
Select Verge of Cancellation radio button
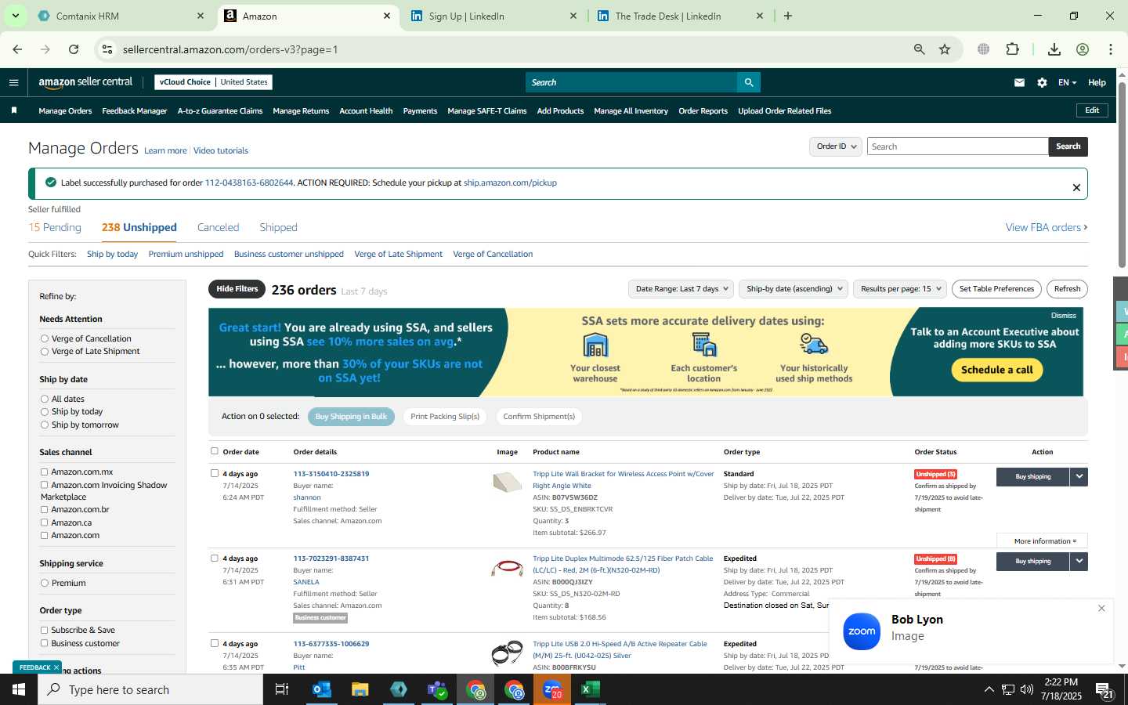click(45, 338)
